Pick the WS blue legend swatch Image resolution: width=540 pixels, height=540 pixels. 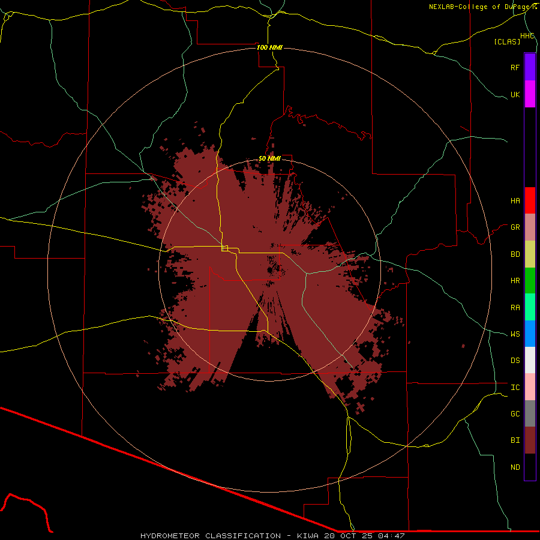(x=530, y=334)
